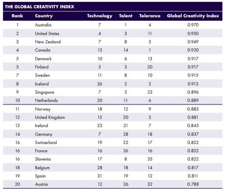Image resolution: width=225 pixels, height=192 pixels.
Task: Click Canada's index value 0.920
Action: (x=193, y=50)
